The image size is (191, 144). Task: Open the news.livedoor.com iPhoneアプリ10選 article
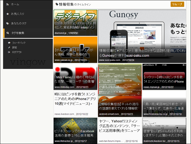(75, 104)
